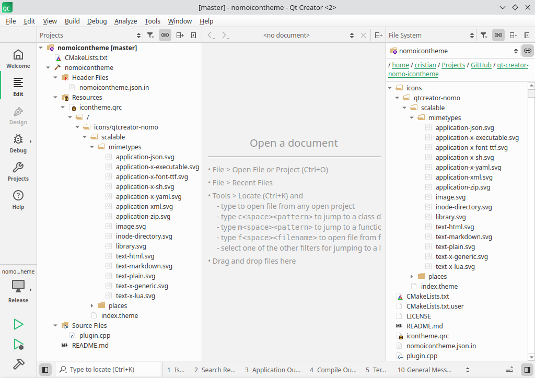The width and height of the screenshot is (535, 378).
Task: Open the Build menu
Action: point(72,21)
